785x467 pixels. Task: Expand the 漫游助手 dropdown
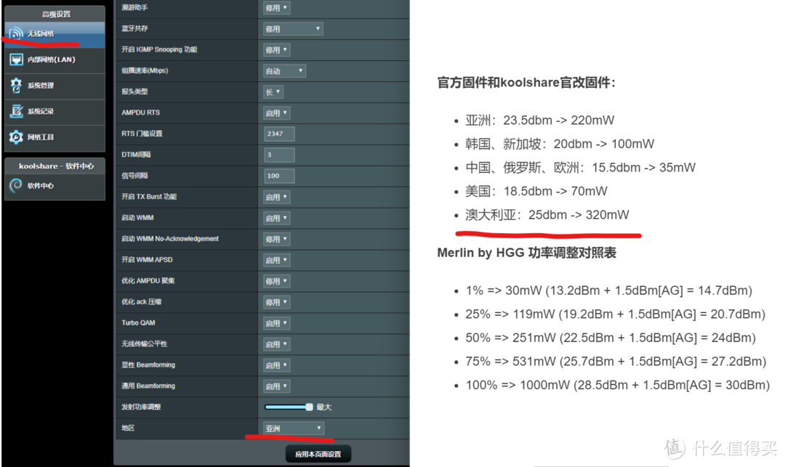[x=277, y=8]
